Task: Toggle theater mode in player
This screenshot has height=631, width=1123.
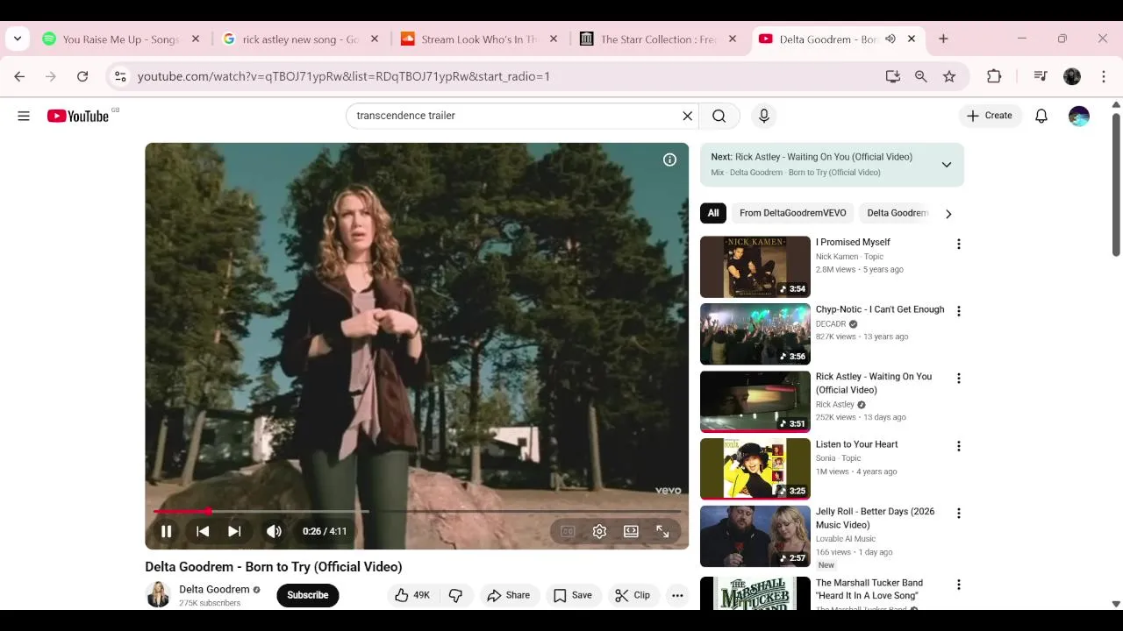Action: [x=631, y=531]
